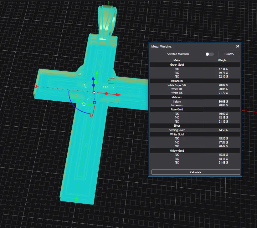Click the blue square scale handle on the gizmo
257x228 pixels.
(x=95, y=102)
